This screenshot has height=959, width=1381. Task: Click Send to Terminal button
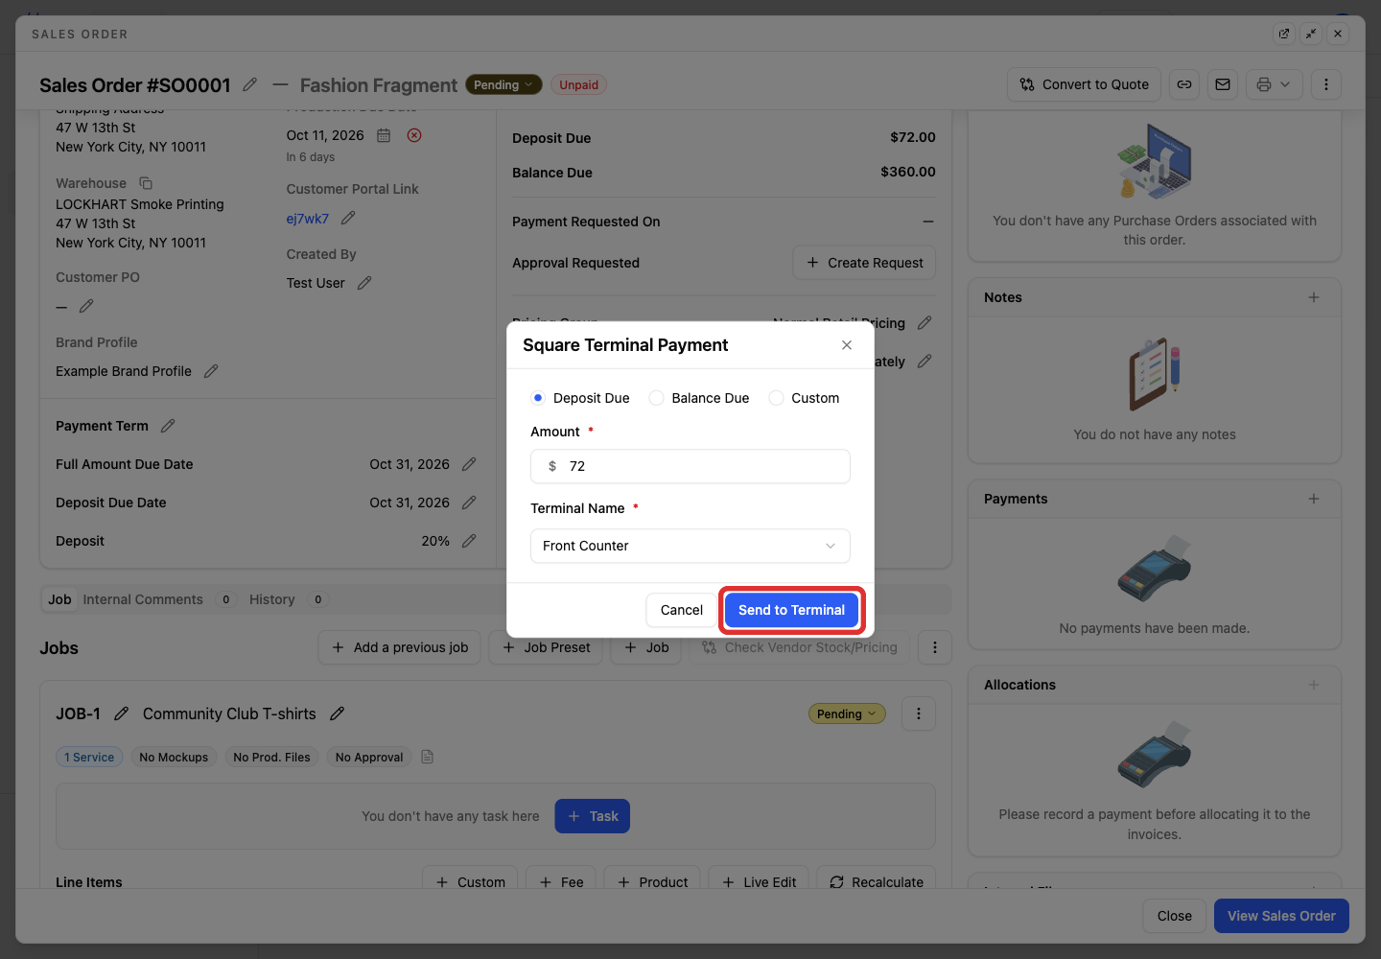coord(792,610)
